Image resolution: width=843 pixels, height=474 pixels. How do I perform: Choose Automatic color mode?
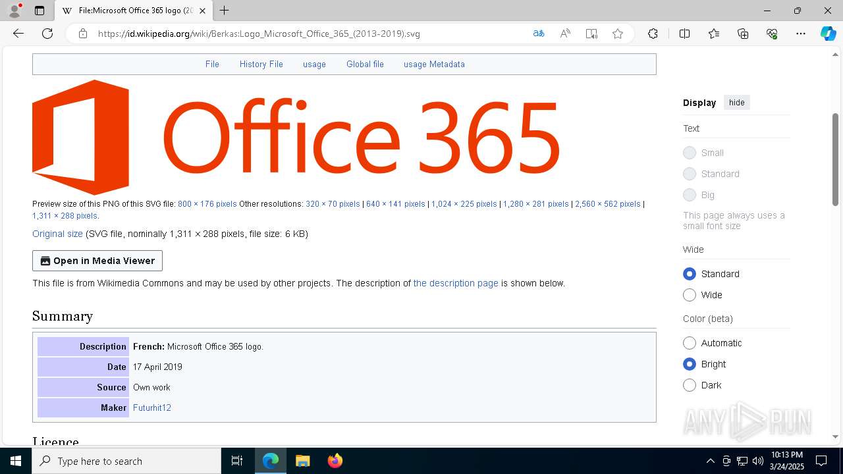click(x=690, y=343)
